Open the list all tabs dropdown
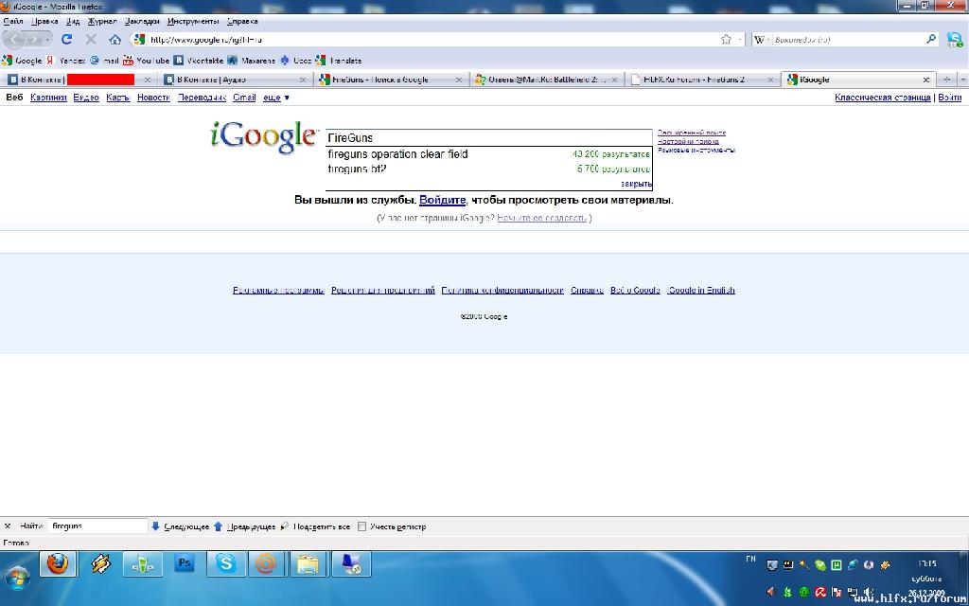 pos(962,80)
